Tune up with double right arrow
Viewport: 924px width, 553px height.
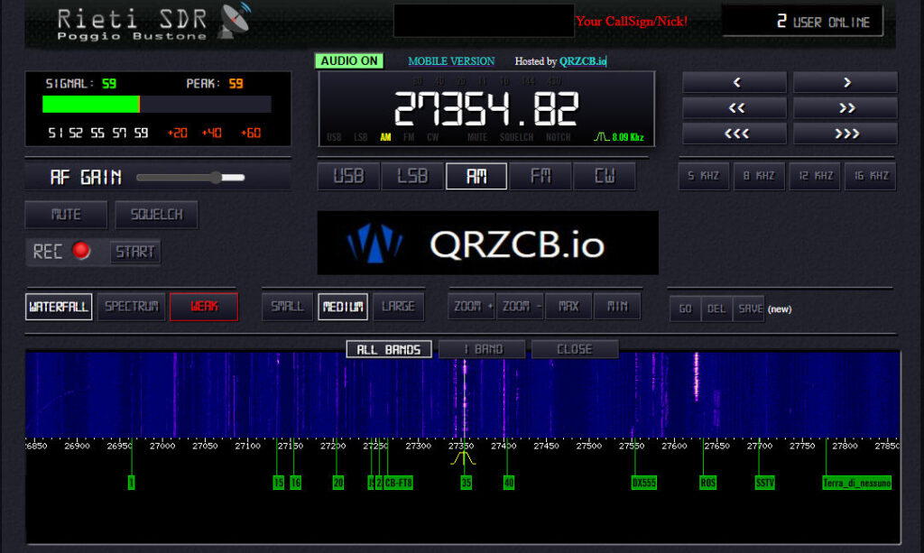845,107
